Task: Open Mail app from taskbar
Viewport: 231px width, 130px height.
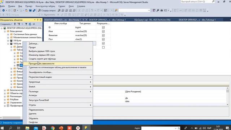Action: [x=36, y=128]
